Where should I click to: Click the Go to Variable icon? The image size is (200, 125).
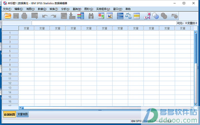[x=72, y=16]
